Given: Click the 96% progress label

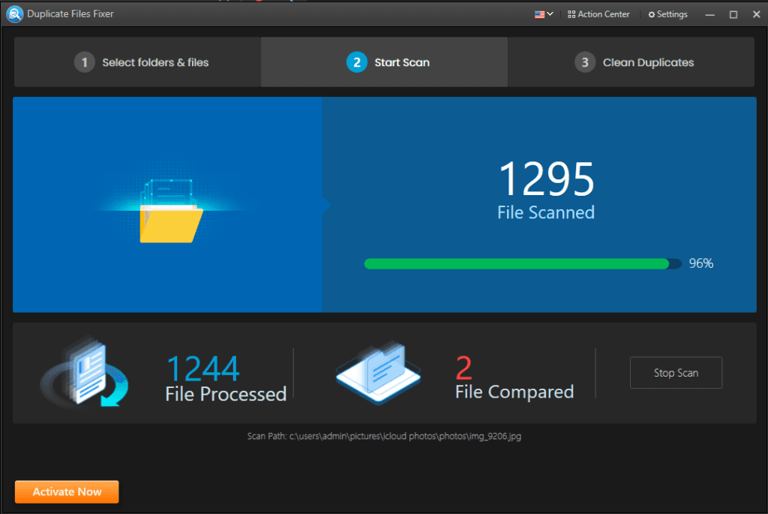Looking at the screenshot, I should (700, 263).
